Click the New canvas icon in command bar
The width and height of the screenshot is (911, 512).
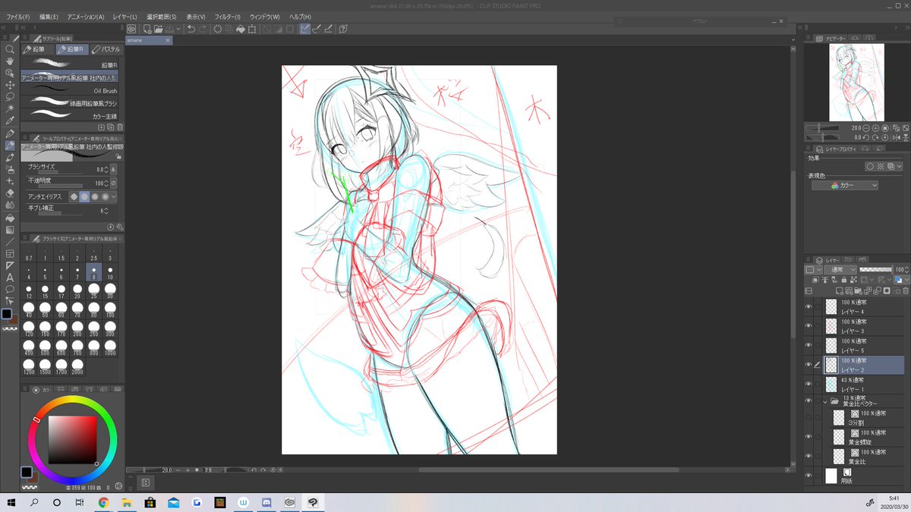(x=146, y=29)
